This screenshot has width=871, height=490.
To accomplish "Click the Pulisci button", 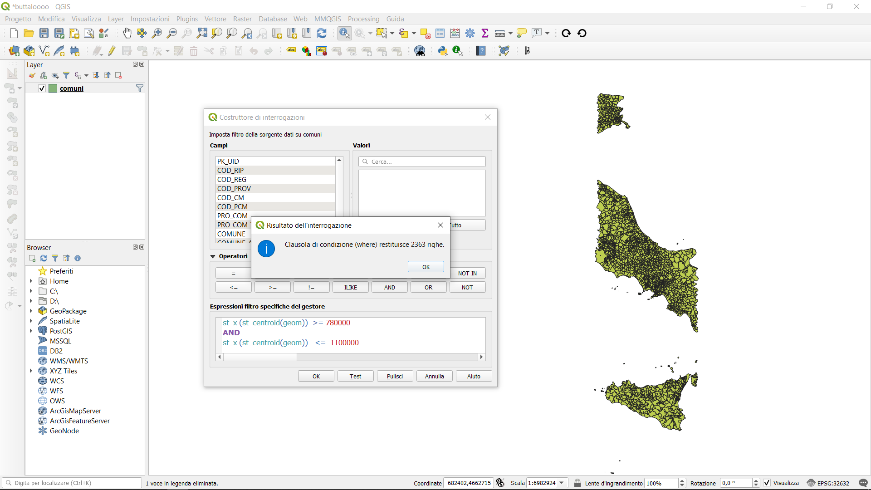I will (x=395, y=376).
